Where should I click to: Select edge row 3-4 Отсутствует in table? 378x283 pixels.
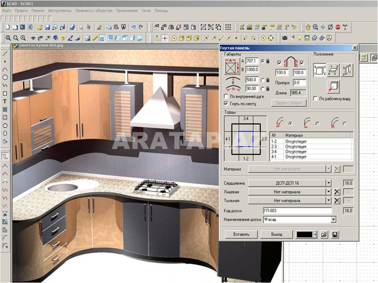pyautogui.click(x=311, y=151)
